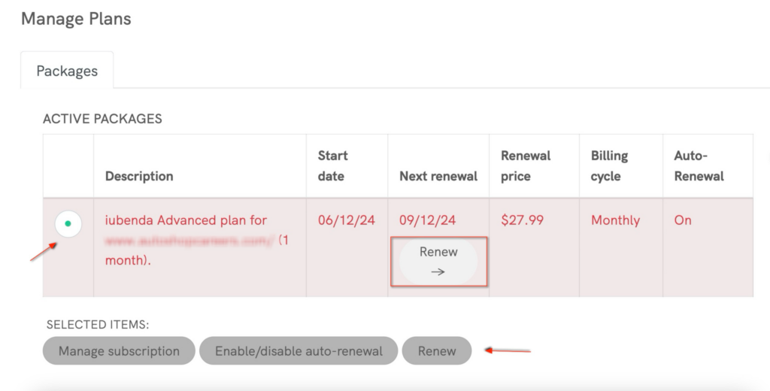Click the Description column header
Screen dimensions: 770x391
[x=139, y=176]
